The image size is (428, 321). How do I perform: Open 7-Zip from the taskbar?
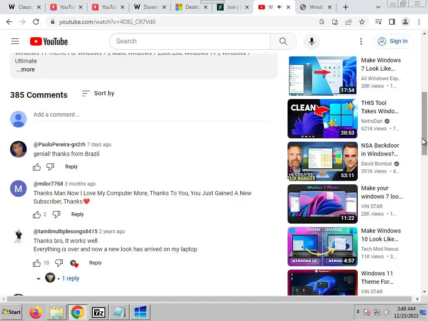pyautogui.click(x=98, y=312)
